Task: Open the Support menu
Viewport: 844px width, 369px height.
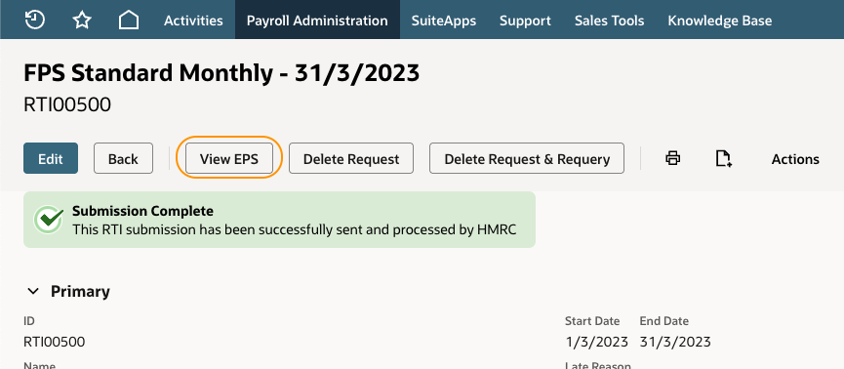Action: (x=525, y=20)
